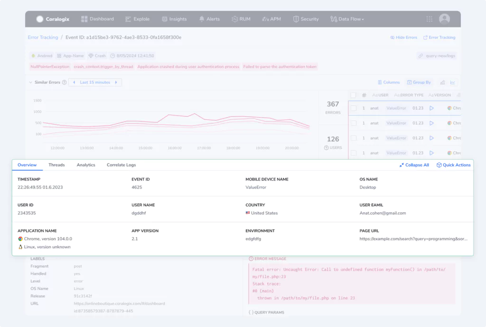
Task: Switch to the Threads tab
Action: pyautogui.click(x=57, y=165)
